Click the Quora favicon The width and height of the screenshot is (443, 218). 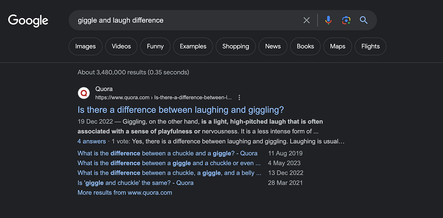(84, 93)
